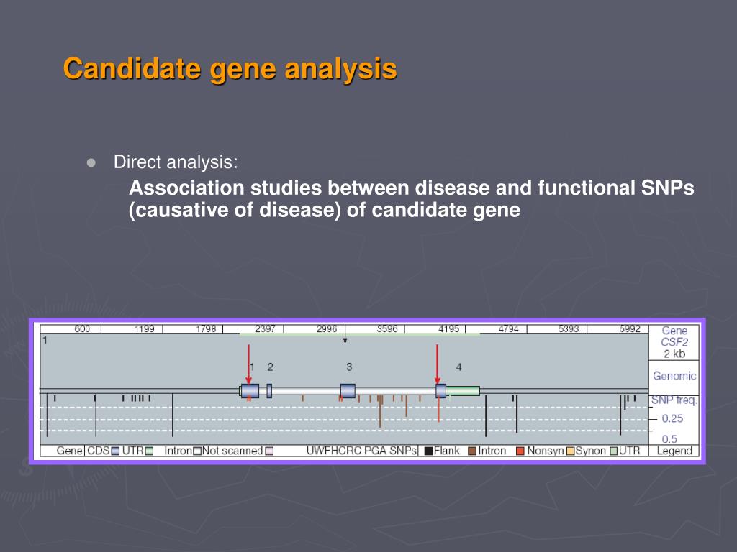The height and width of the screenshot is (552, 737).
Task: Click the blue exon 3 box
Action: (348, 391)
